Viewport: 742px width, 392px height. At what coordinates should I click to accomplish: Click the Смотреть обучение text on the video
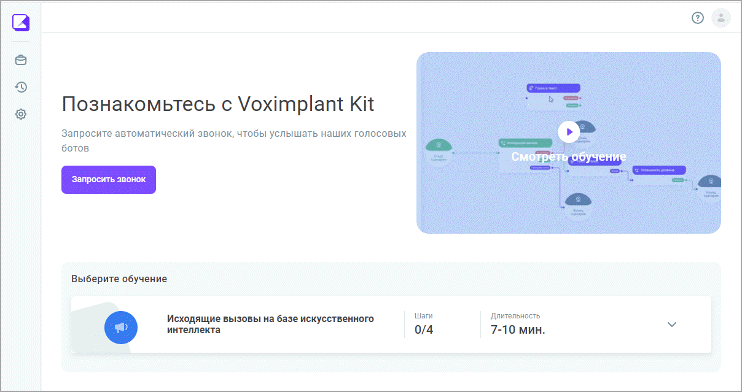click(x=569, y=156)
